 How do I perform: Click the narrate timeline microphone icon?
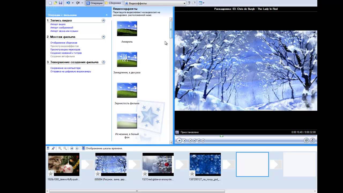(x=53, y=148)
